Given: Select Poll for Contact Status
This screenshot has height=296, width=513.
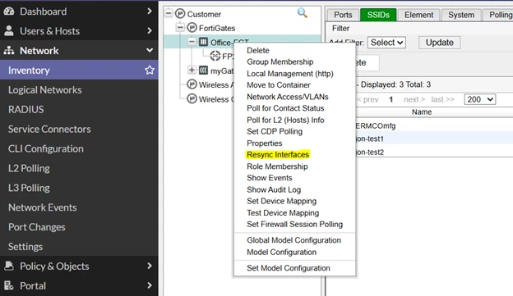Looking at the screenshot, I should coord(285,108).
